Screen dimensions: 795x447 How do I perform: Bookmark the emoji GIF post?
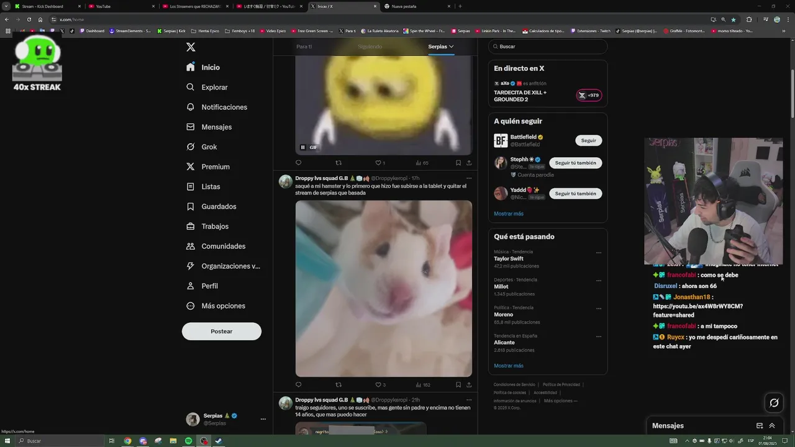[458, 163]
